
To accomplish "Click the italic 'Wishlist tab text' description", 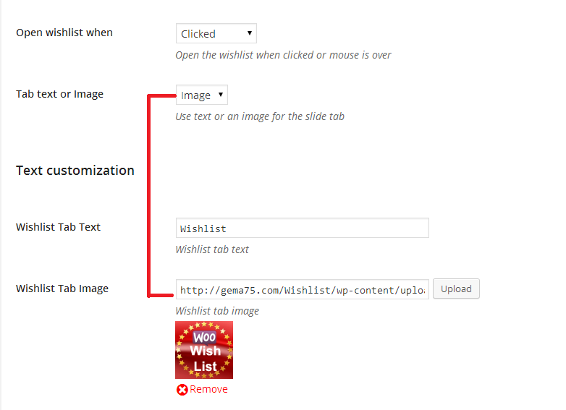I will [212, 249].
